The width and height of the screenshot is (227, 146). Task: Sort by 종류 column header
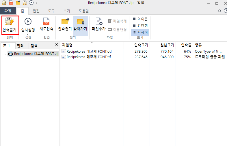tap(210, 45)
